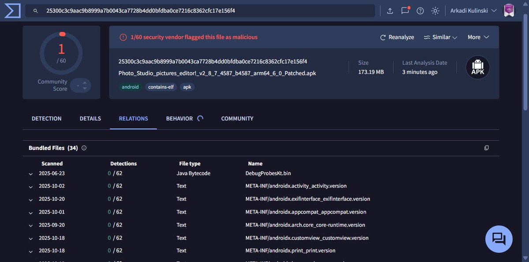The height and width of the screenshot is (262, 529).
Task: Vote using the community score stepper
Action: coord(81,86)
